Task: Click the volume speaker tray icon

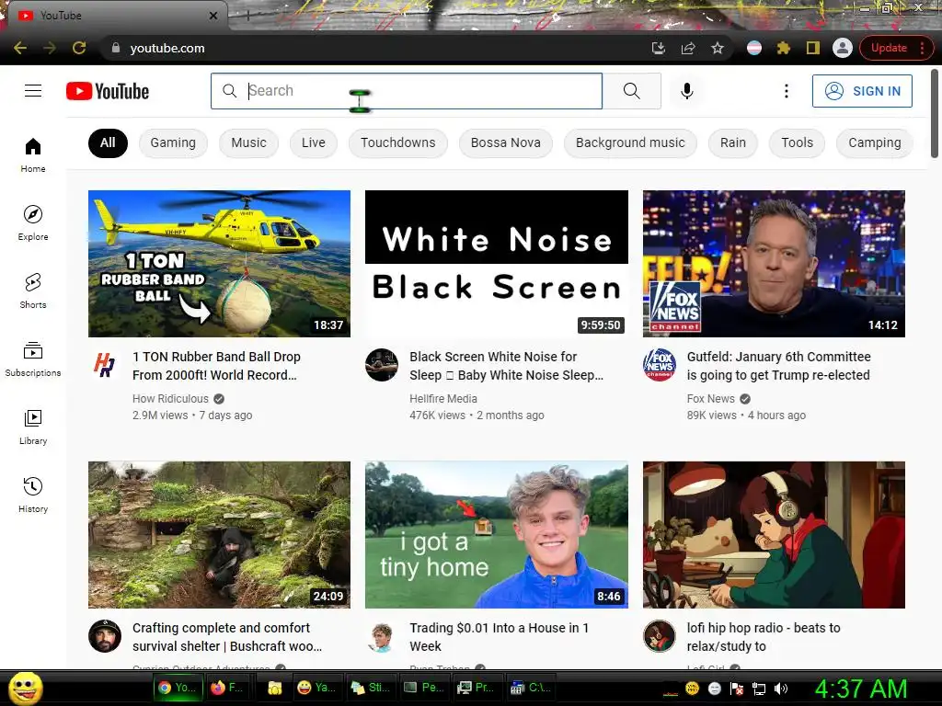Action: coord(781,689)
